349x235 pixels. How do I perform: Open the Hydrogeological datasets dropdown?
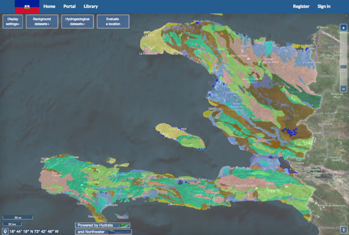77,21
